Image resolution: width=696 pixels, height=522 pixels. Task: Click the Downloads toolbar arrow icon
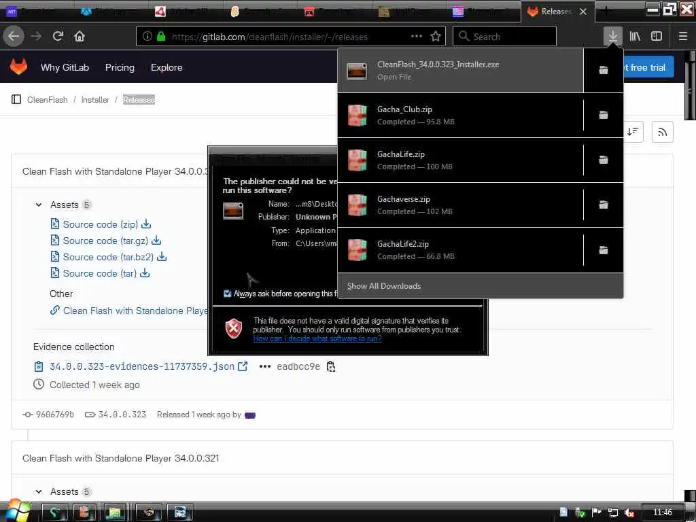612,36
